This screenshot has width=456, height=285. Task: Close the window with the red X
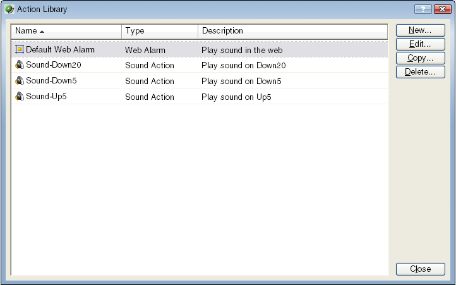442,9
